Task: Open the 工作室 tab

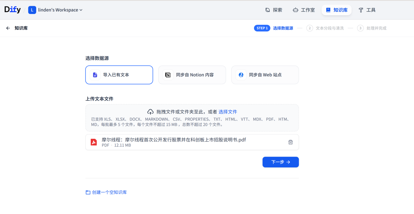Action: 304,10
